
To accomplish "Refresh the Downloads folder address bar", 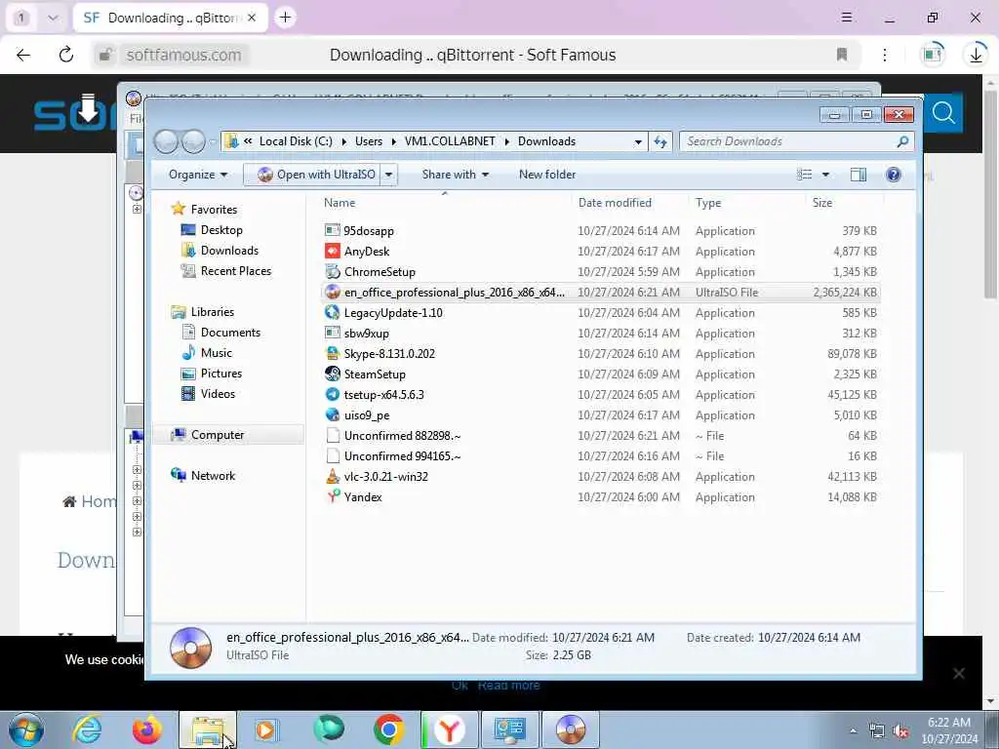I will [660, 141].
